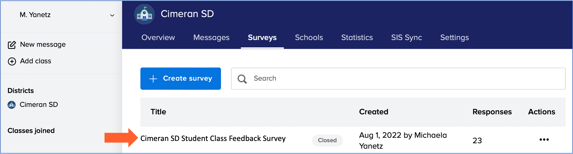
Task: Click the Closed status badge
Action: [x=327, y=140]
